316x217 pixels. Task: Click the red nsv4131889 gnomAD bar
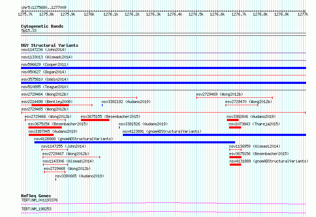pos(235,165)
